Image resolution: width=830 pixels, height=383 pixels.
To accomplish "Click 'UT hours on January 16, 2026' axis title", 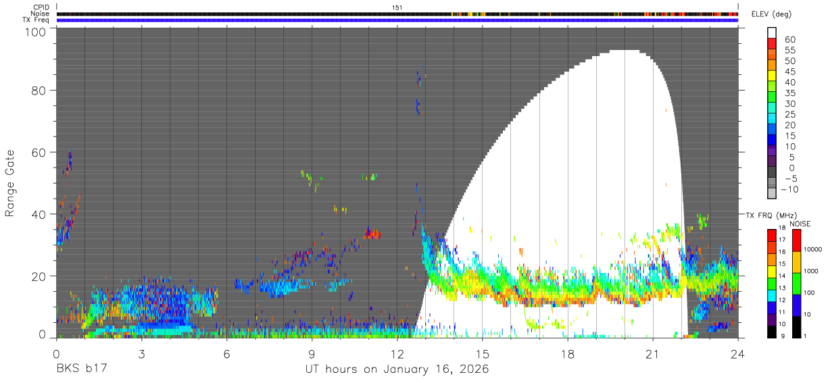I will tap(397, 369).
